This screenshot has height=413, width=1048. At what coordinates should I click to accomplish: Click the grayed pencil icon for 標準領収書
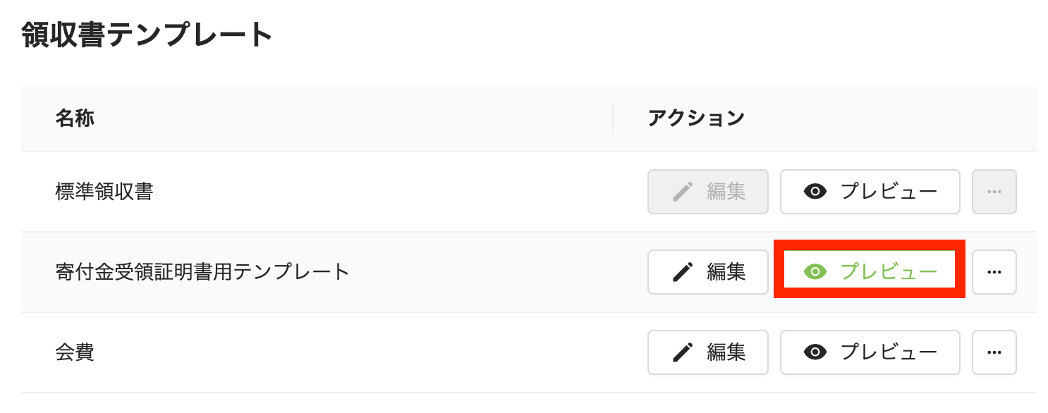[683, 192]
